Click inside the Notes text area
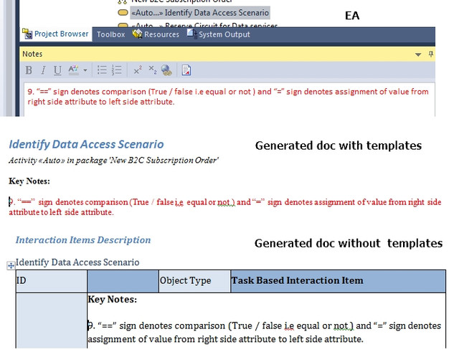Screen dimensions: 459x357 pyautogui.click(x=229, y=100)
